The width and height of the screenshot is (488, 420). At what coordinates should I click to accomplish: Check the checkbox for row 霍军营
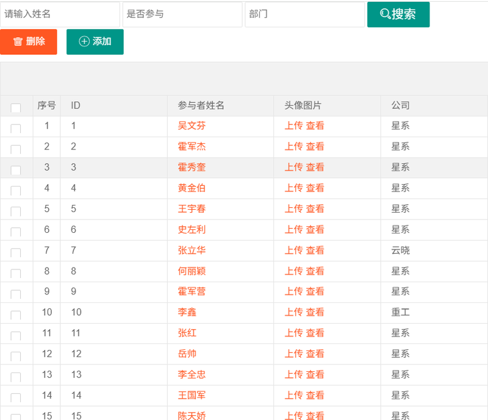click(16, 294)
